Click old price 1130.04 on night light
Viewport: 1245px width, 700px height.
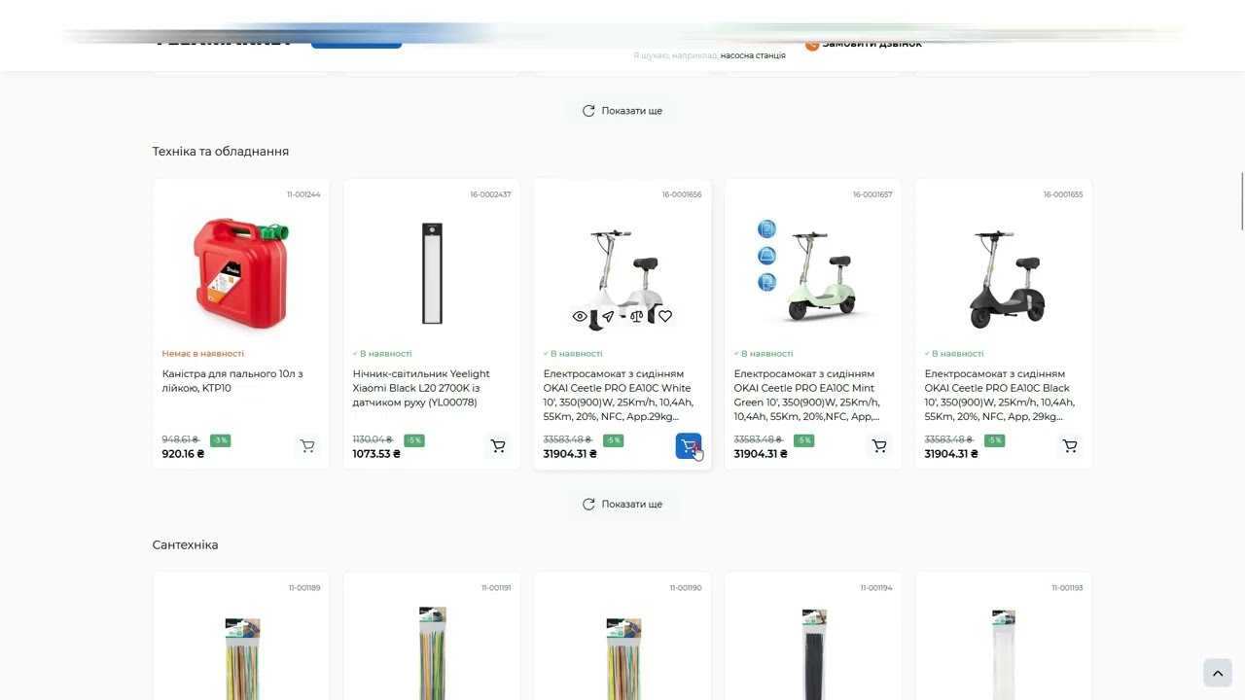(373, 440)
